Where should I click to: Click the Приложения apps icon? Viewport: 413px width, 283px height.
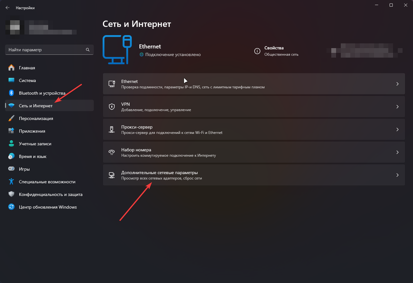tap(12, 131)
